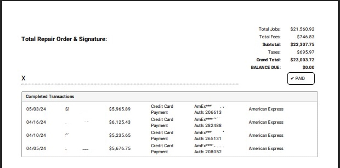Click the Grand Total value $23,003.72
The image size is (340, 168).
pos(302,60)
